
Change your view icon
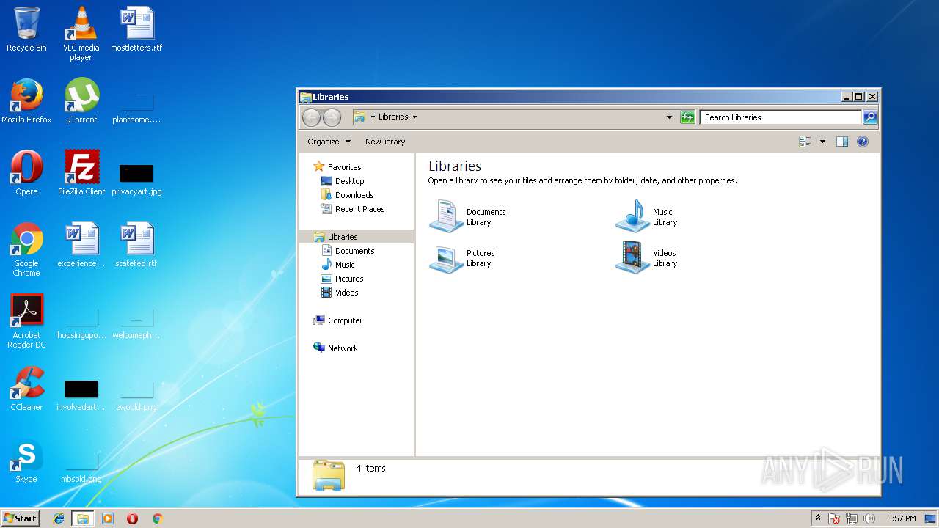coord(805,142)
